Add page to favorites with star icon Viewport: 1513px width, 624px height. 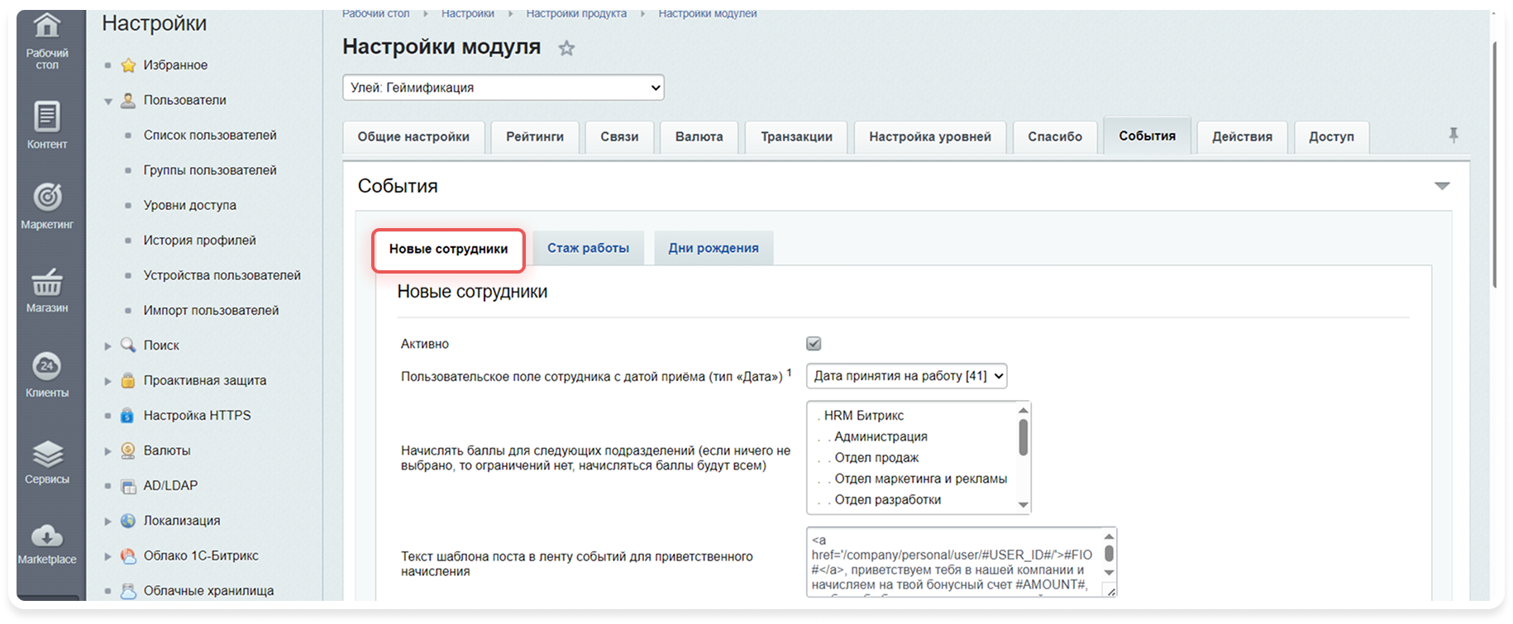coord(566,48)
